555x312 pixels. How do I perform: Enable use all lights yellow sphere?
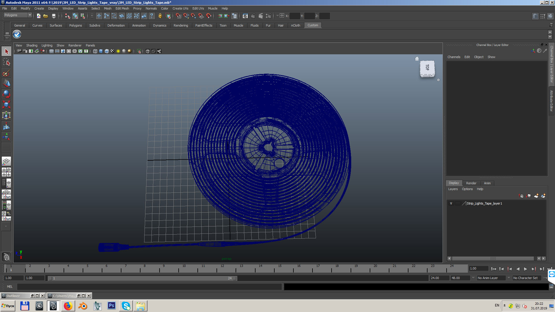(x=118, y=51)
